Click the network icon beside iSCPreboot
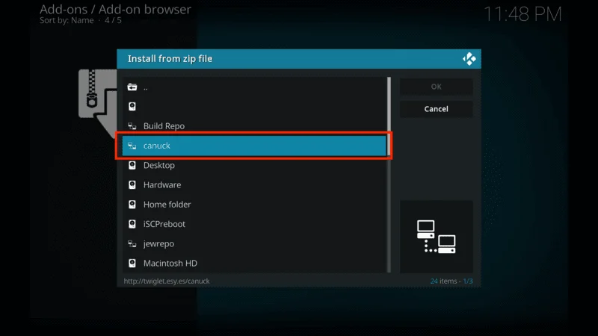Viewport: 598px width, 336px height. 132,224
